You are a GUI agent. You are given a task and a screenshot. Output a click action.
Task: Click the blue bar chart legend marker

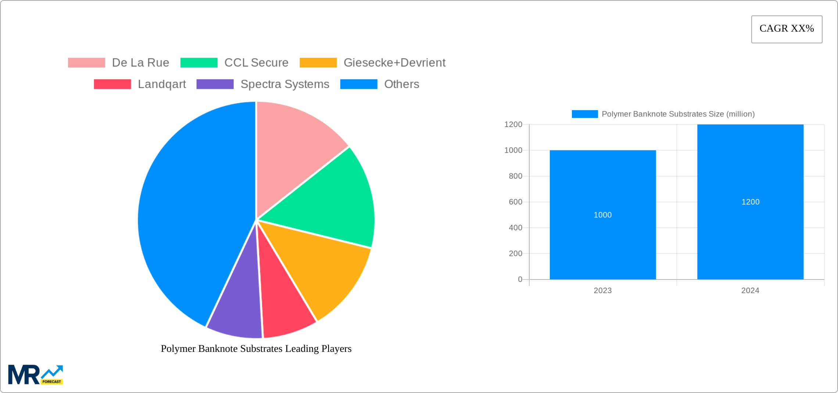585,114
